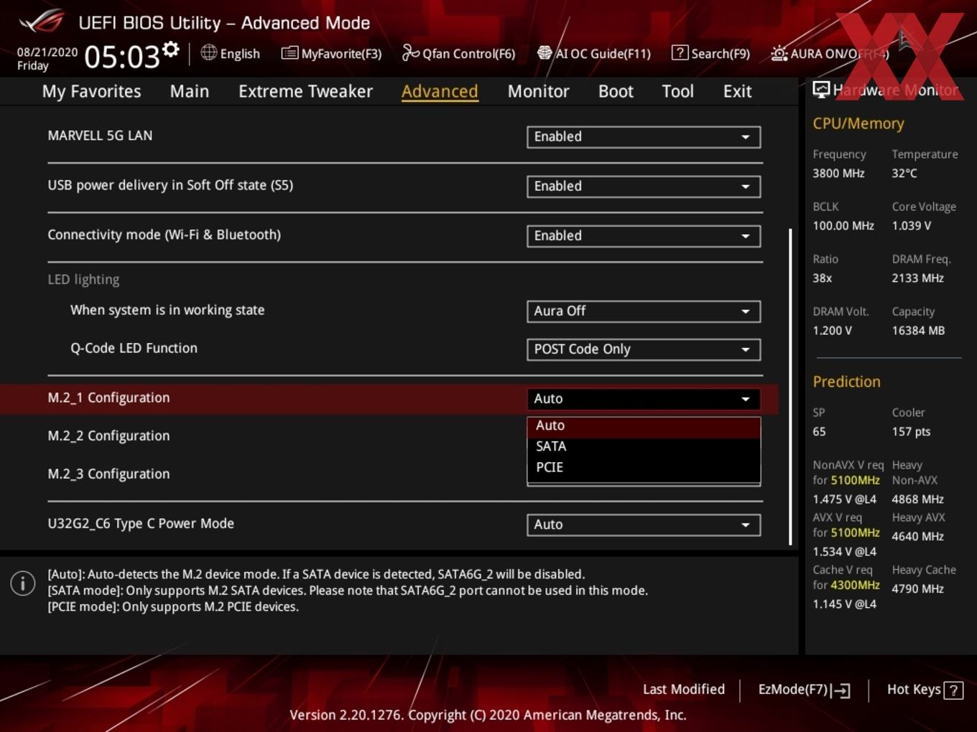Click 2133 MHz DRAM frequency value
977x732 pixels.
point(917,278)
